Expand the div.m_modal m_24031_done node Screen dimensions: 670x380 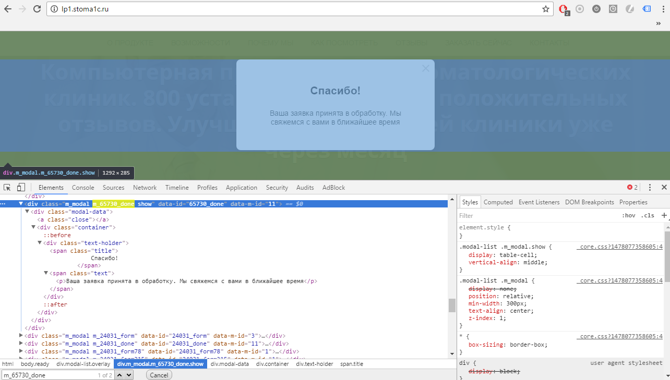(x=21, y=344)
